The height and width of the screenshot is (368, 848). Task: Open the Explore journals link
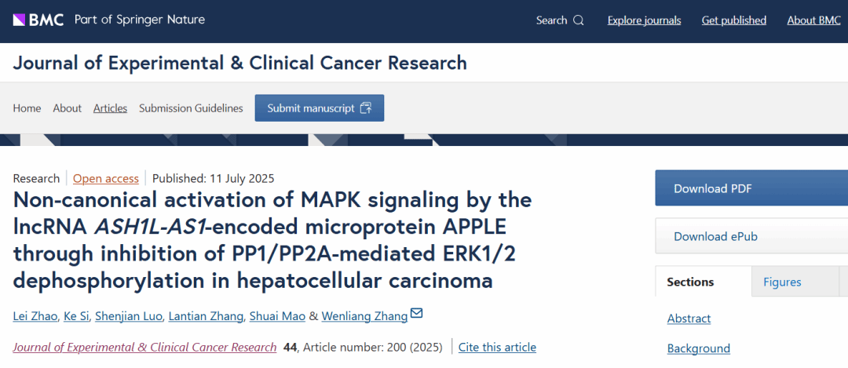(x=644, y=20)
